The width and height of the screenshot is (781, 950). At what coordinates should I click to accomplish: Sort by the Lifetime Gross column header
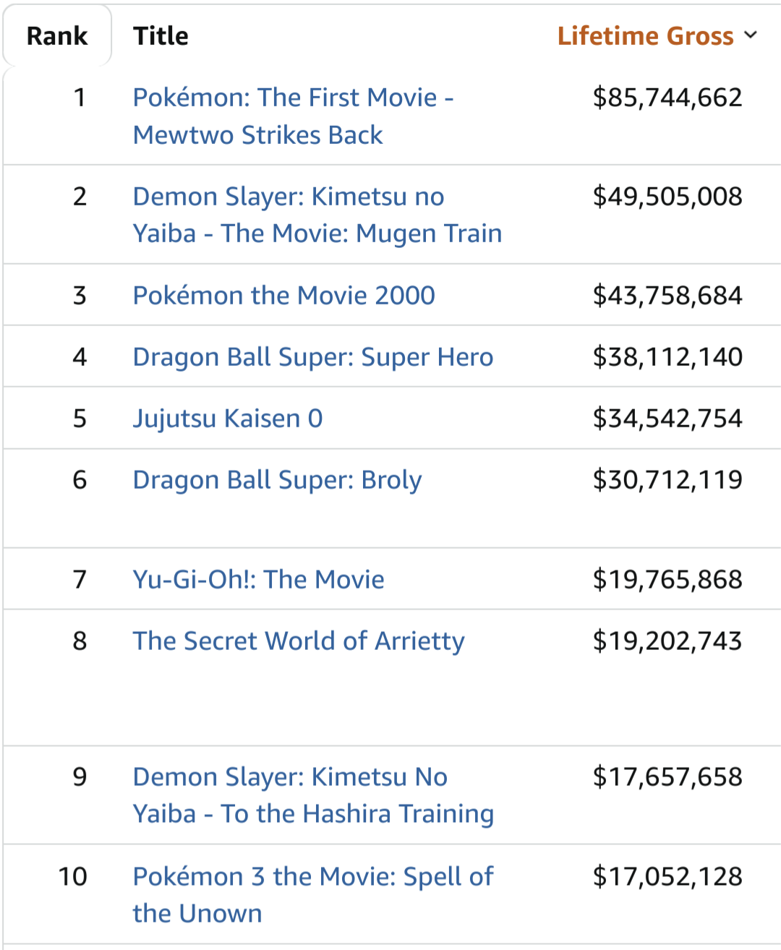pos(646,35)
